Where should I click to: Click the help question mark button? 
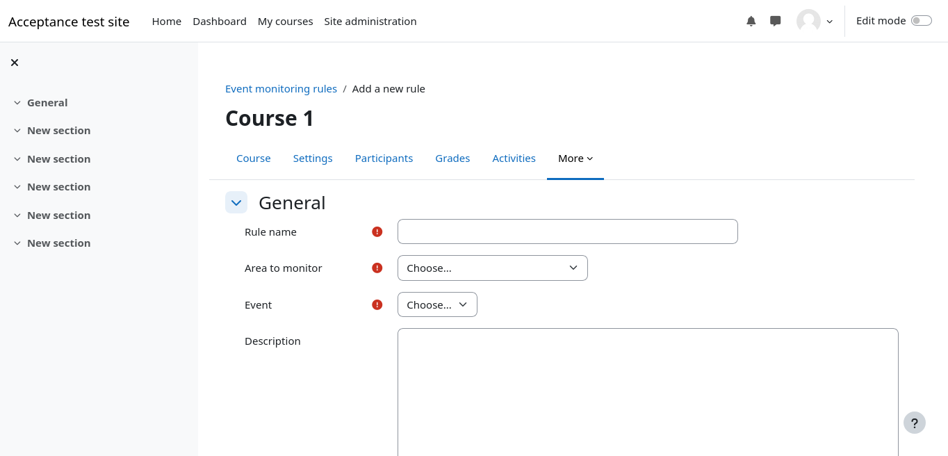coord(914,423)
